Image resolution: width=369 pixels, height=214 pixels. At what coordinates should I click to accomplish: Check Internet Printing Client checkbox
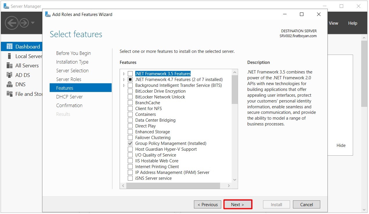coord(130,167)
